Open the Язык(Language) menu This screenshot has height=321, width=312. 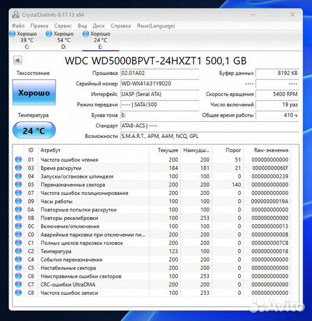156,26
